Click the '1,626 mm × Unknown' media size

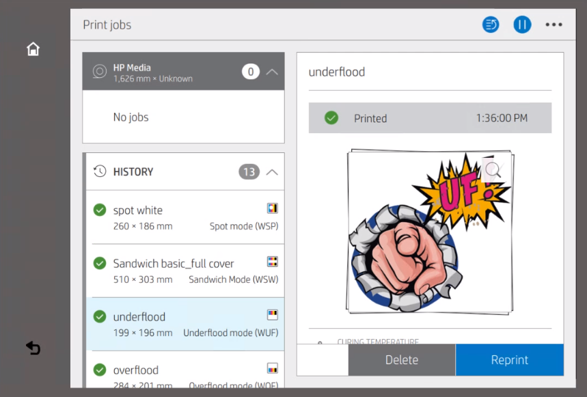click(x=153, y=79)
